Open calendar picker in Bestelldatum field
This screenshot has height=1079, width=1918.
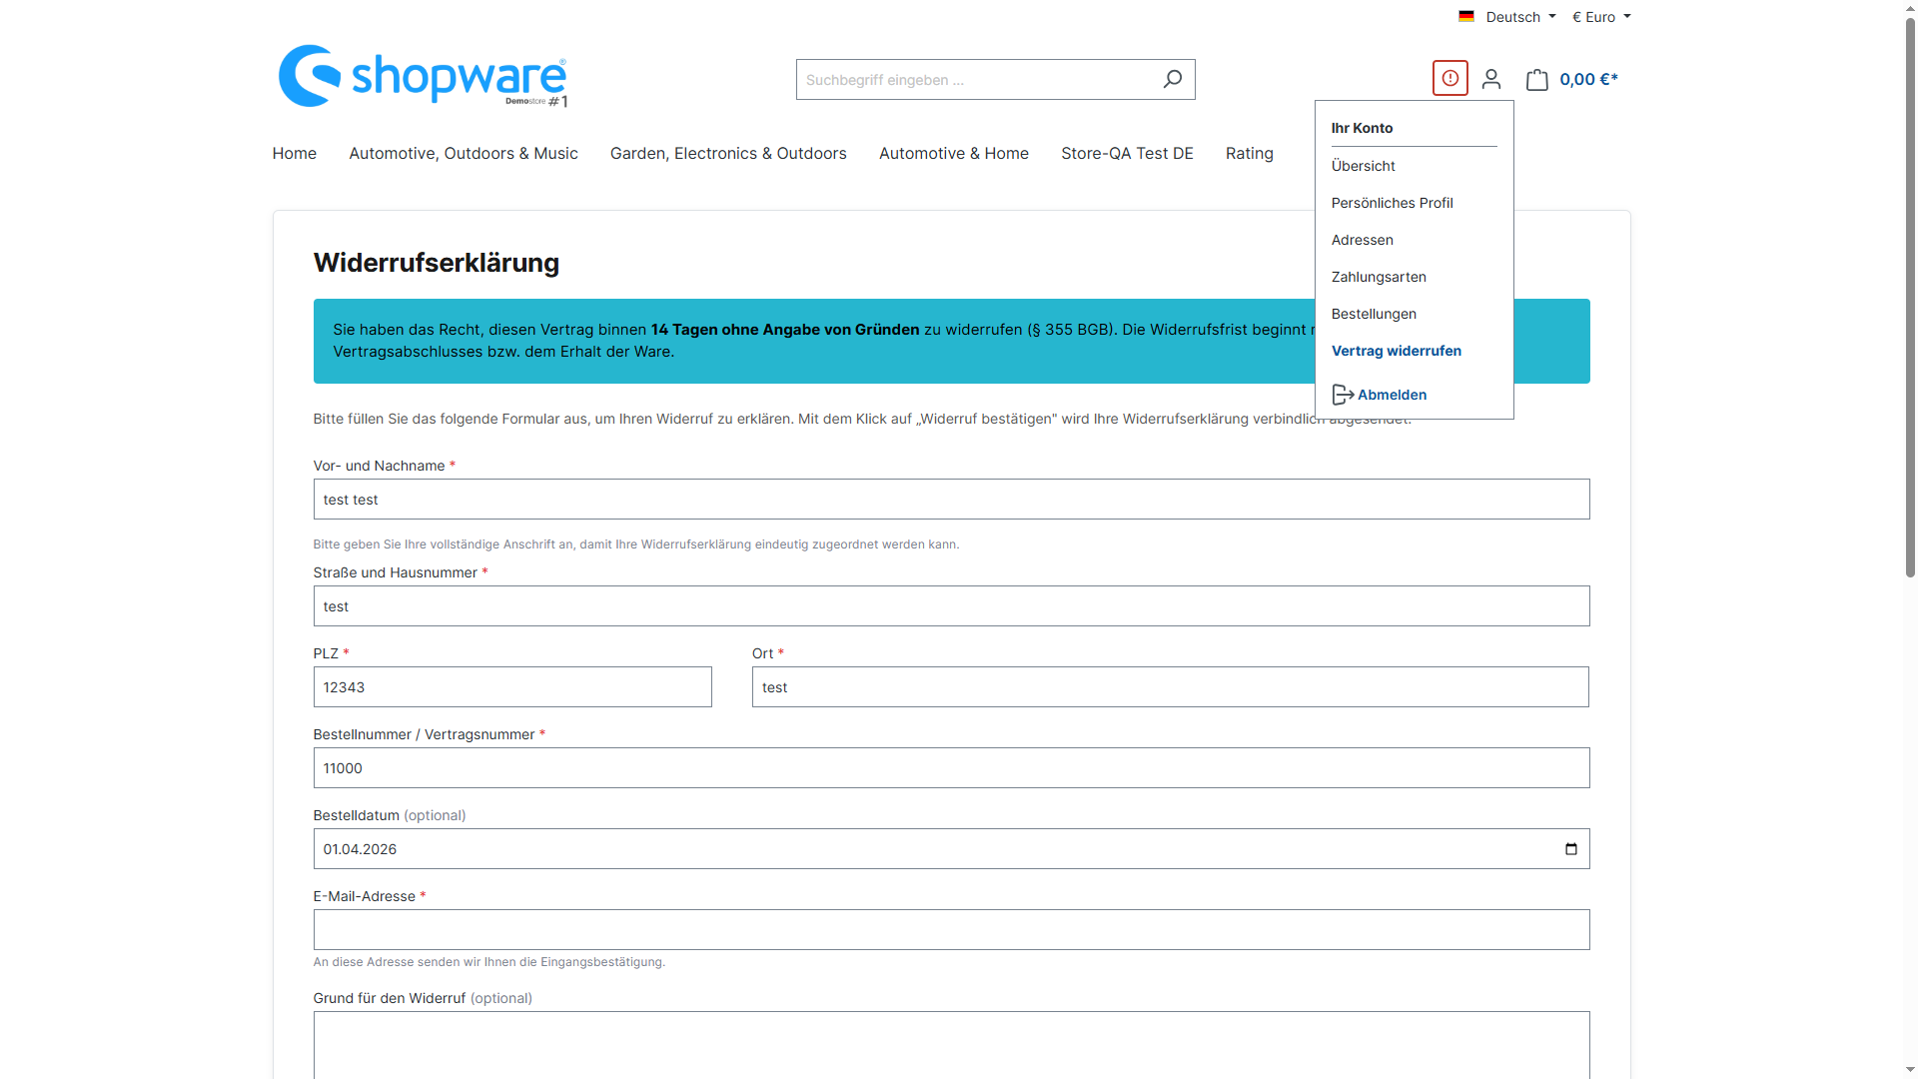tap(1570, 849)
